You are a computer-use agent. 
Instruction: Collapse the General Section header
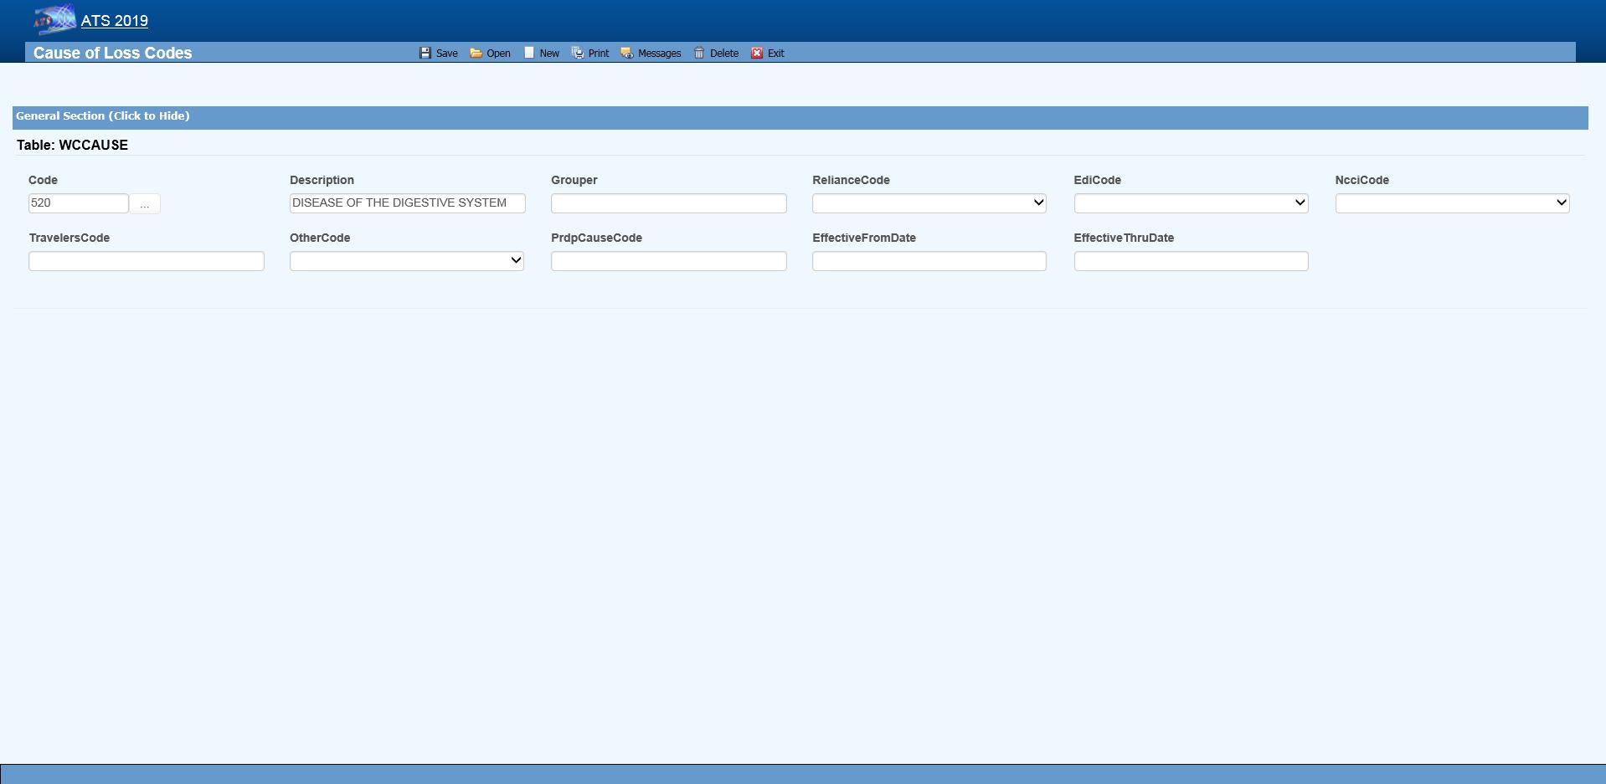(102, 116)
